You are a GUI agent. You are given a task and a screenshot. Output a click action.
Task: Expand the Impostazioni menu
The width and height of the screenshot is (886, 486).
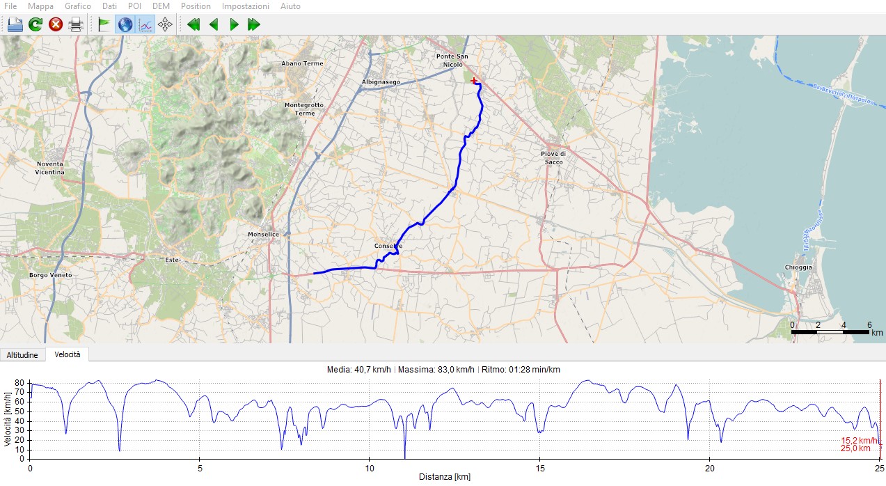pyautogui.click(x=245, y=6)
